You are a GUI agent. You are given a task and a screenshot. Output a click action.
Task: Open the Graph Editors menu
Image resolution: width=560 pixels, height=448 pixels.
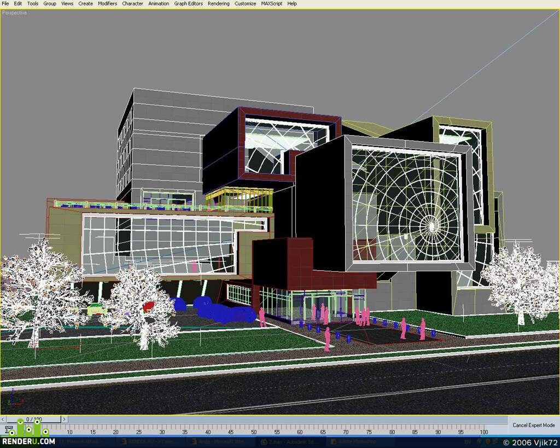pyautogui.click(x=188, y=4)
